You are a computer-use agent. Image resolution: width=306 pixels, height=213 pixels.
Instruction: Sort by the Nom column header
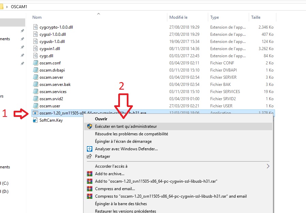click(x=37, y=17)
